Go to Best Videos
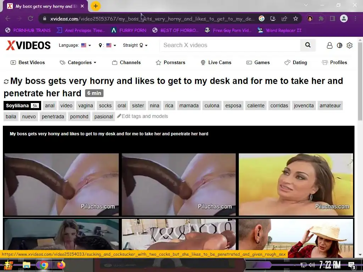 tap(28, 62)
